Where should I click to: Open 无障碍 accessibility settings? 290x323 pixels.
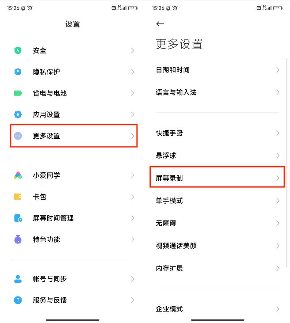coord(217,223)
